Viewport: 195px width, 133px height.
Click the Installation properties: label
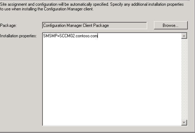pos(18,36)
